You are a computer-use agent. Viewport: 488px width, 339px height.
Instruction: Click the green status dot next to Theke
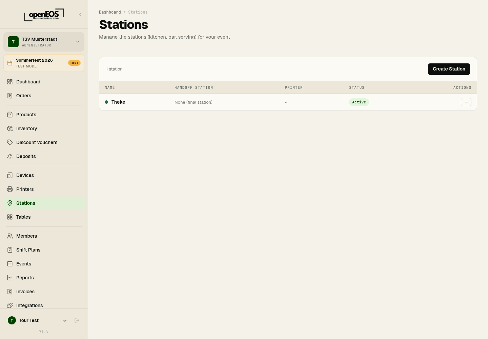point(106,102)
